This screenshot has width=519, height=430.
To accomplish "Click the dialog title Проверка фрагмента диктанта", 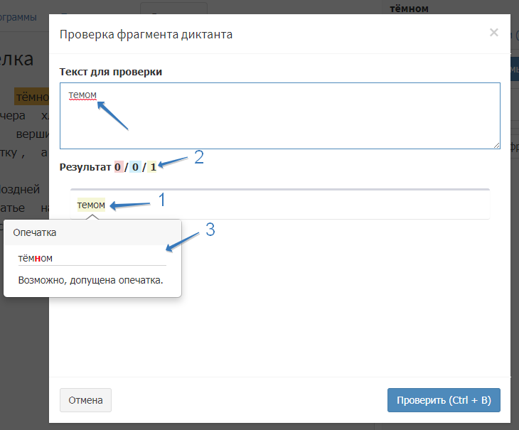I will coord(146,34).
